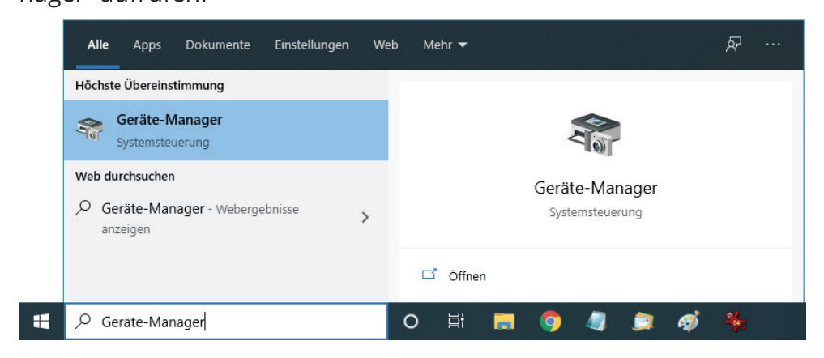The height and width of the screenshot is (358, 824).
Task: Switch to the Dokumente tab
Action: (218, 45)
